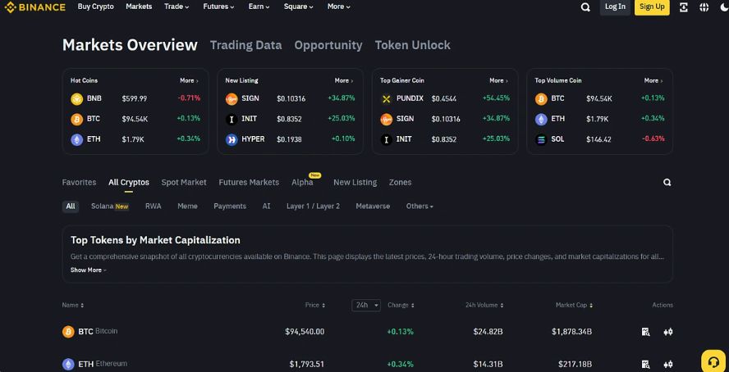Click the download app icon in header

[684, 7]
